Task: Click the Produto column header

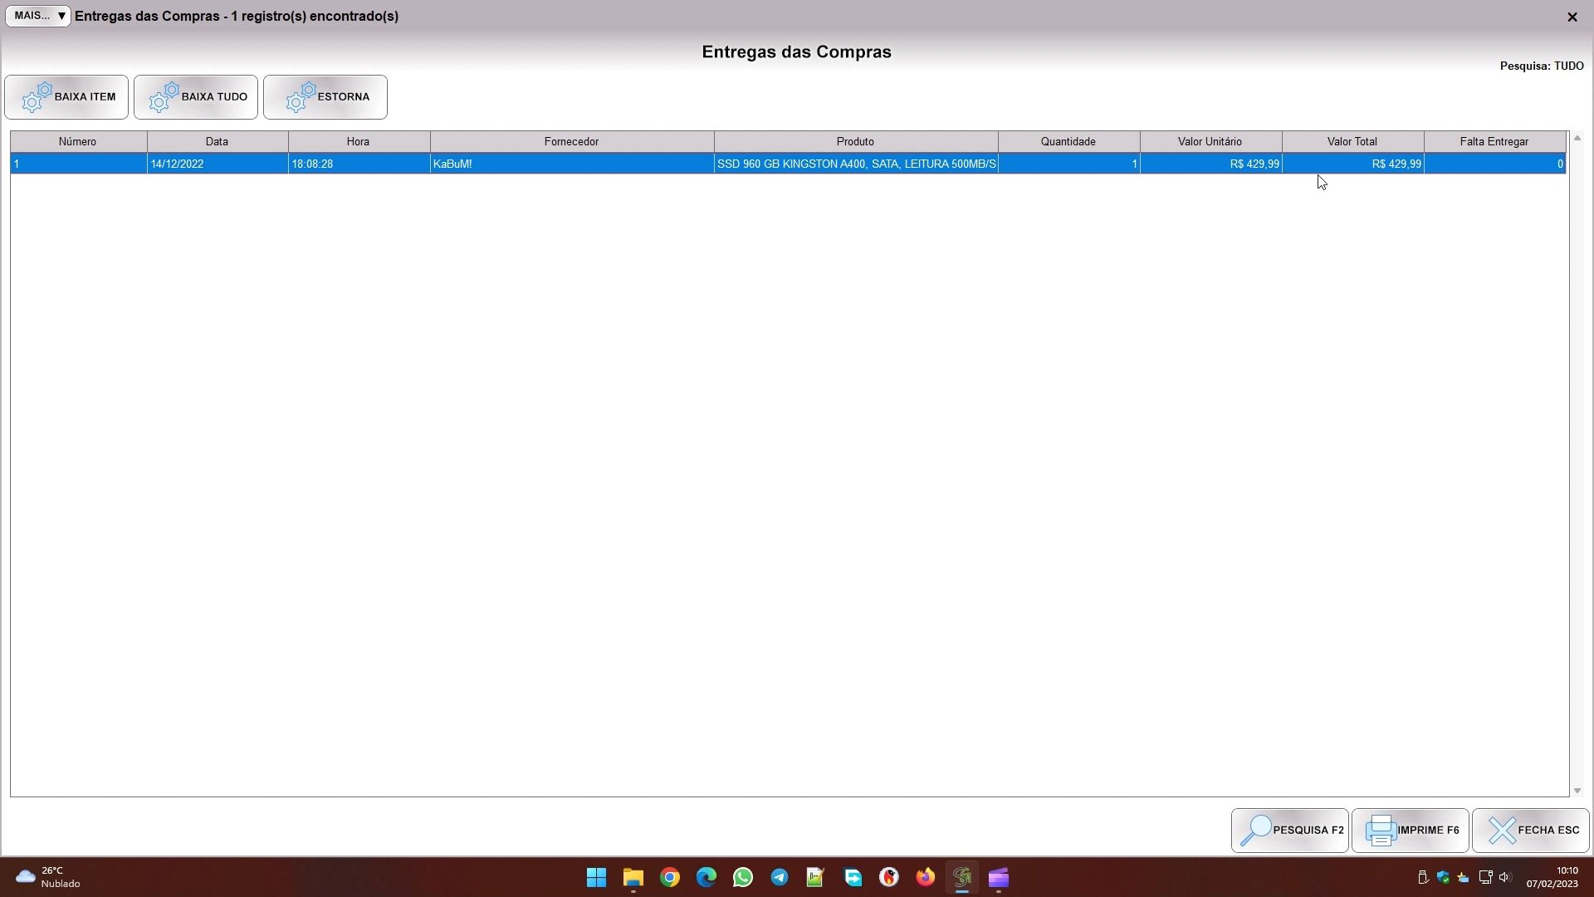Action: pos(856,142)
